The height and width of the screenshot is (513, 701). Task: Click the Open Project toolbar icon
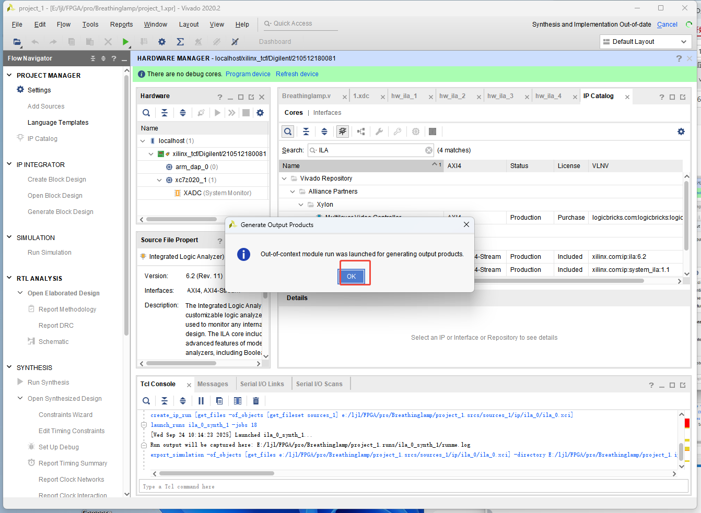(17, 42)
